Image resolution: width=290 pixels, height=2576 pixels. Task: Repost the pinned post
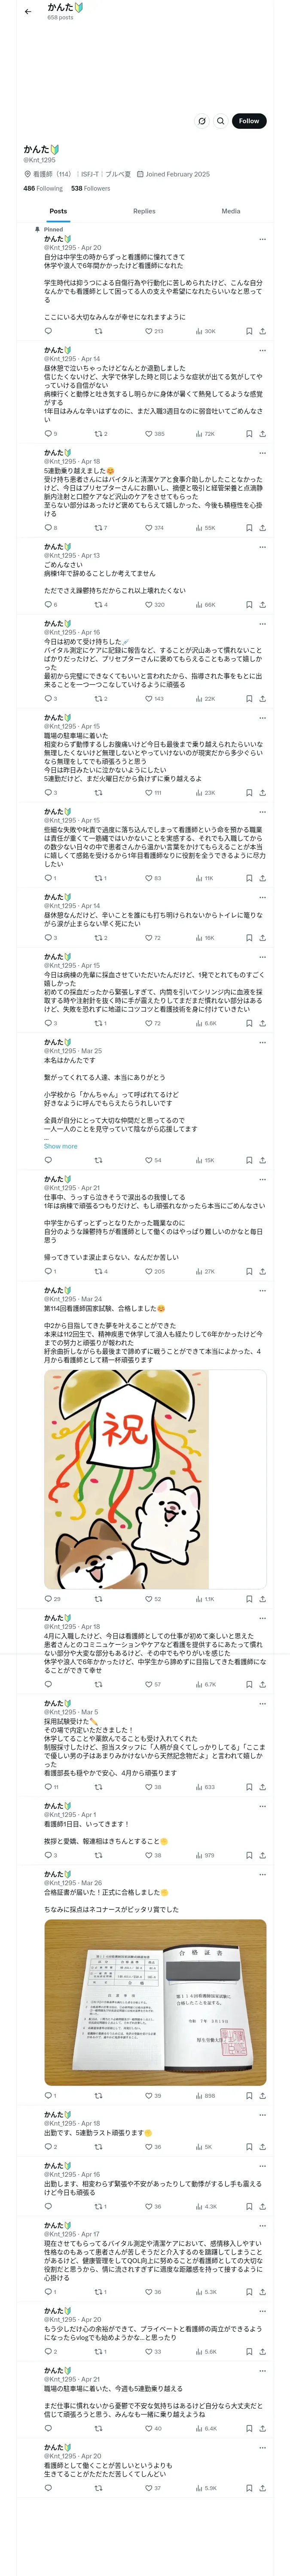pyautogui.click(x=98, y=331)
